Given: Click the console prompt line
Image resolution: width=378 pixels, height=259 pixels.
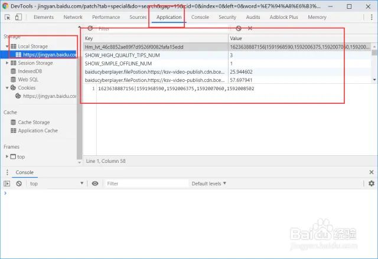Looking at the screenshot, I should click(x=188, y=193).
